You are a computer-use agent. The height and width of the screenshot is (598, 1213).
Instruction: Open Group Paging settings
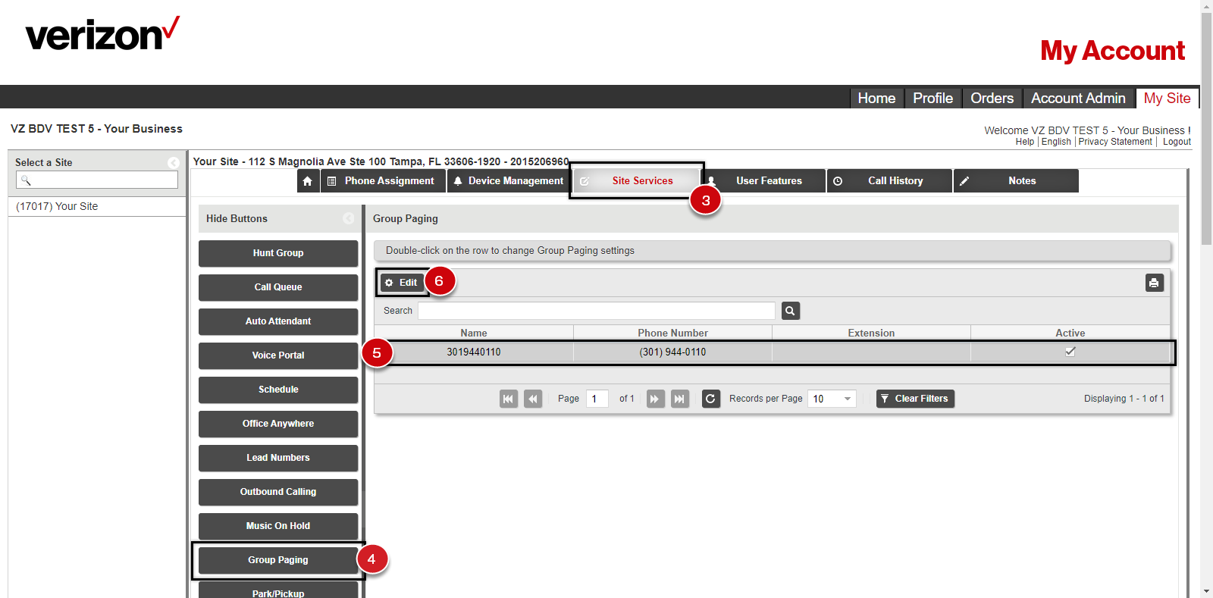point(278,560)
